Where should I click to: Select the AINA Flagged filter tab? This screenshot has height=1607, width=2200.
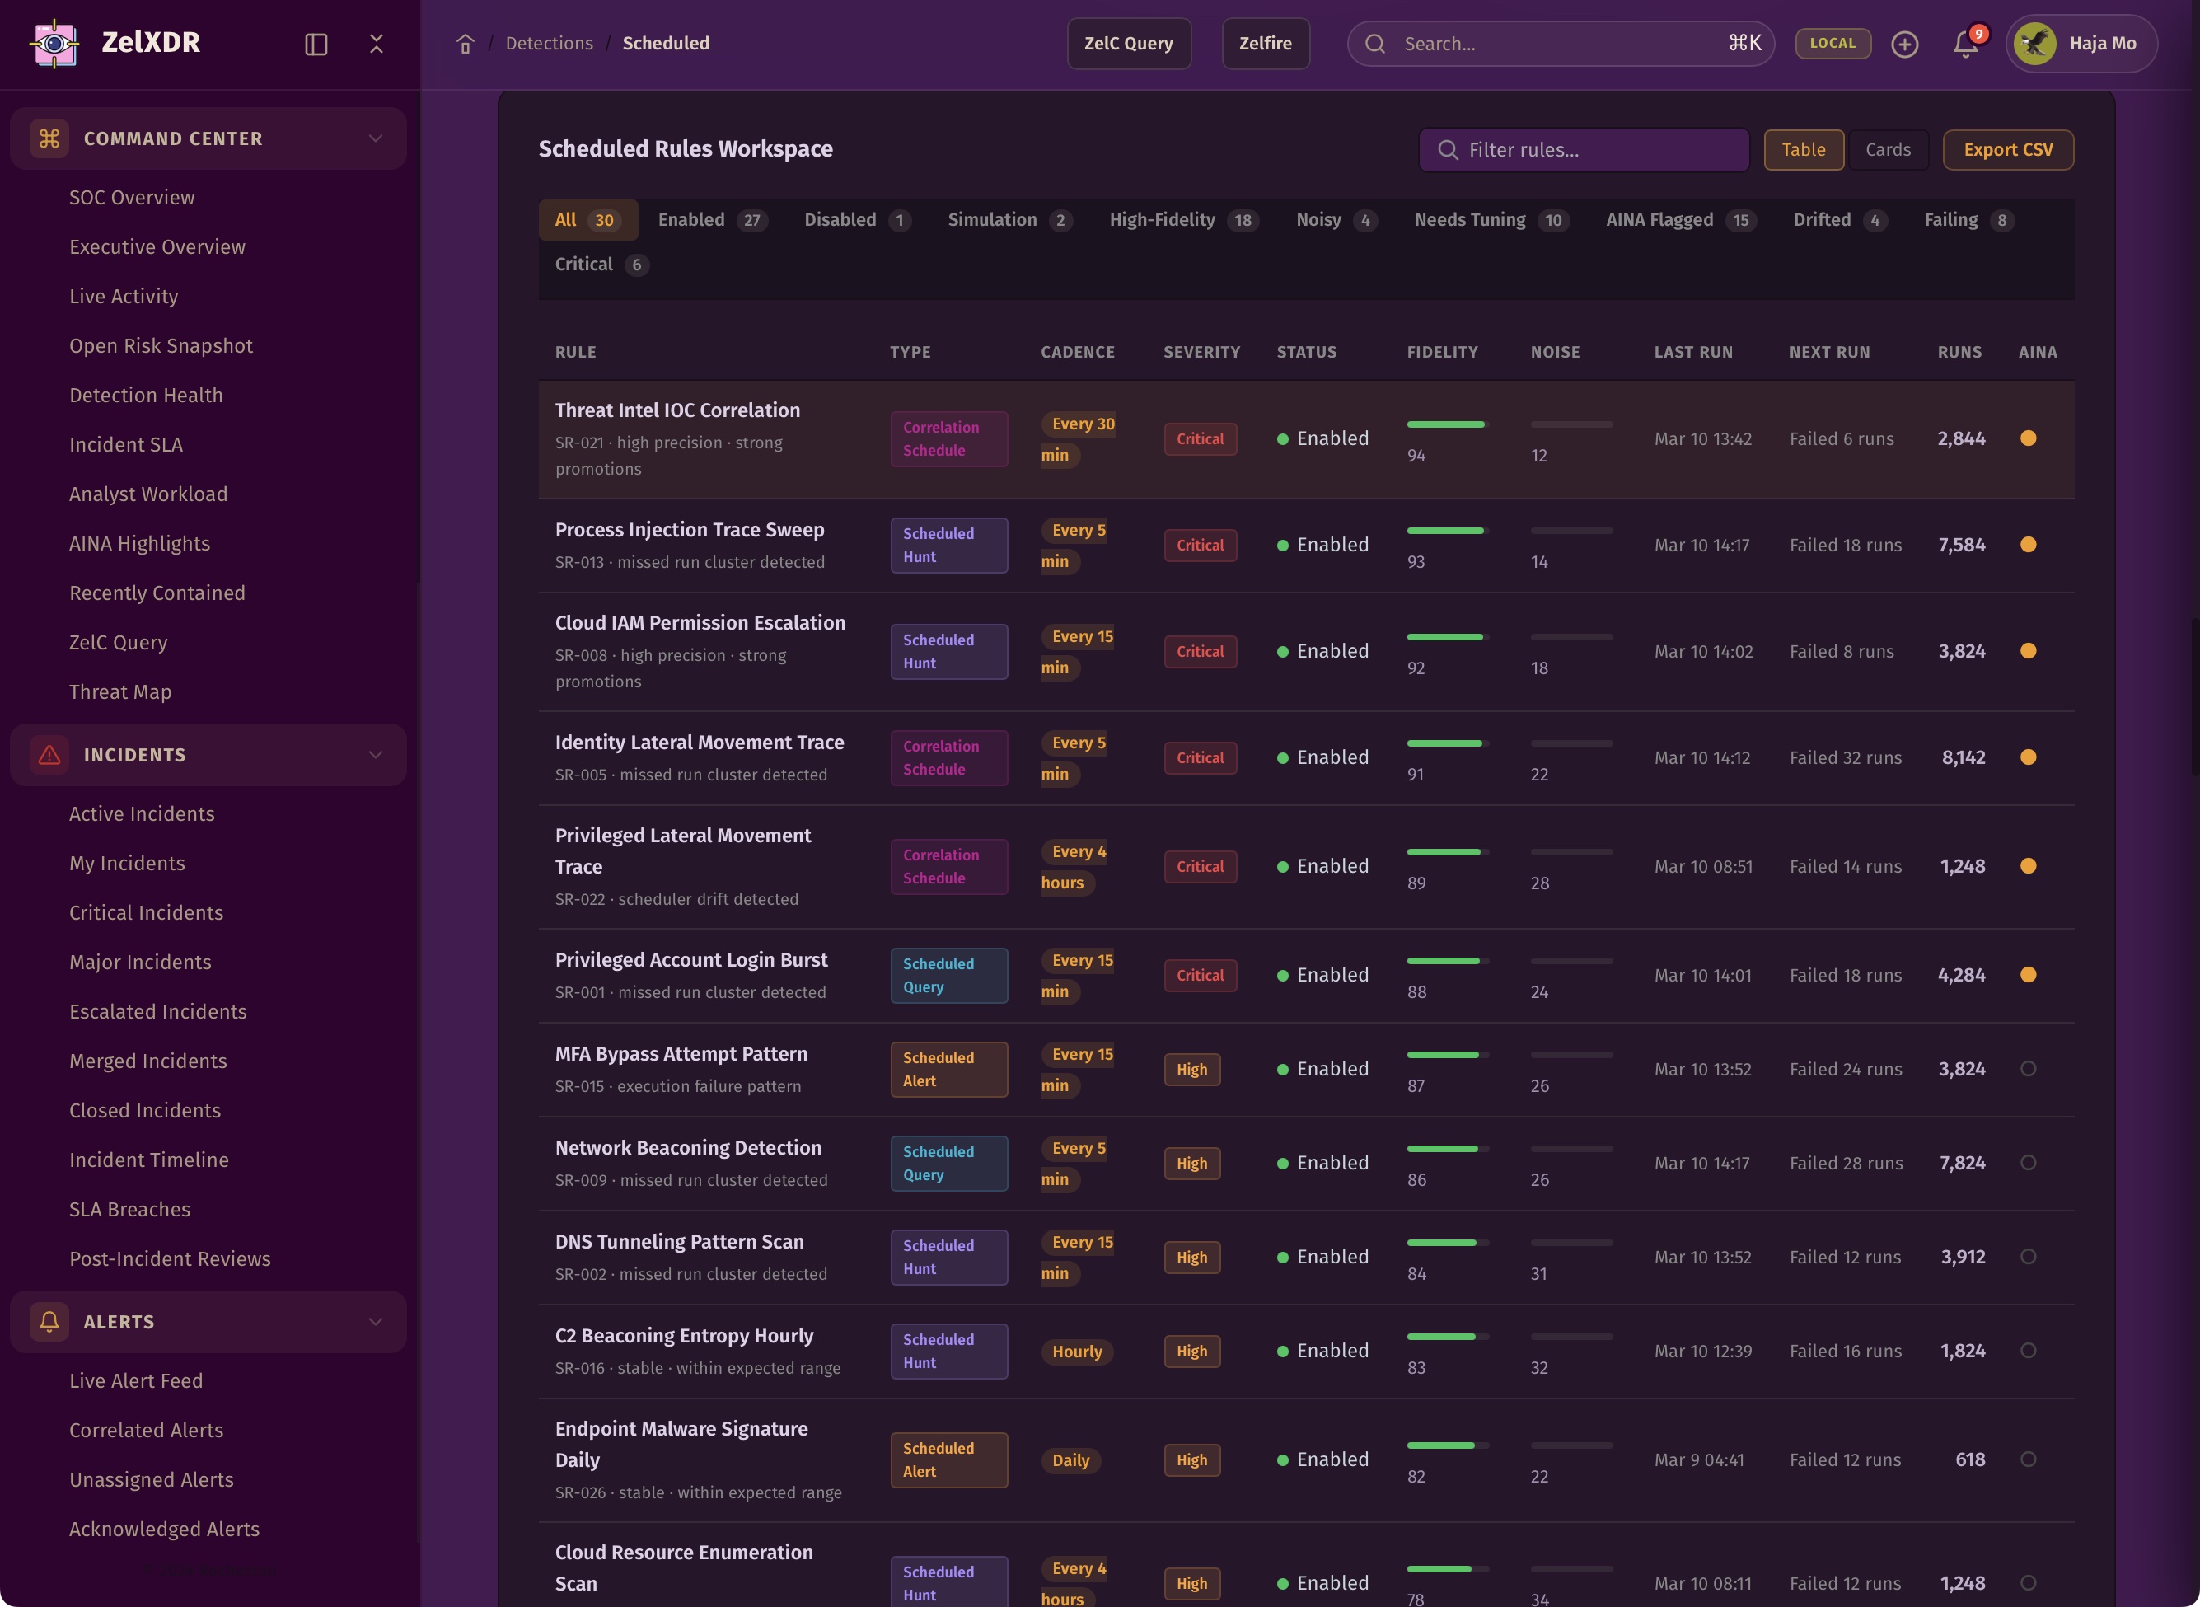[1680, 220]
